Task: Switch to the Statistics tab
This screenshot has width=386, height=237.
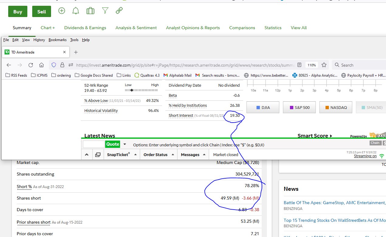Action: (273, 28)
